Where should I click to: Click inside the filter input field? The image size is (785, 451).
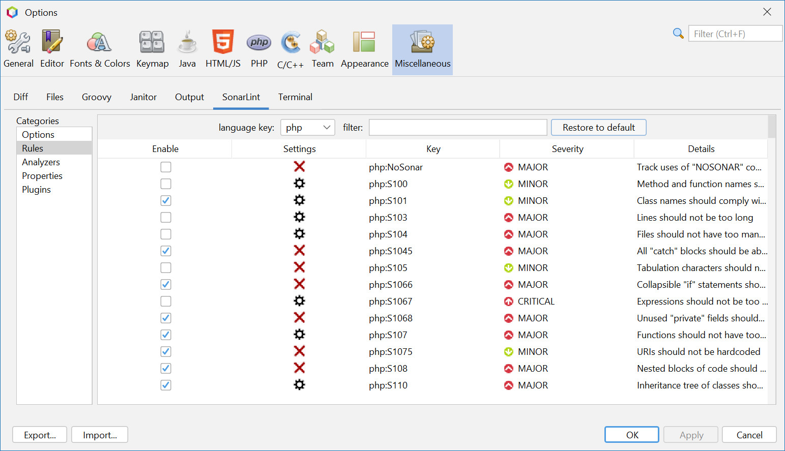[x=457, y=127]
